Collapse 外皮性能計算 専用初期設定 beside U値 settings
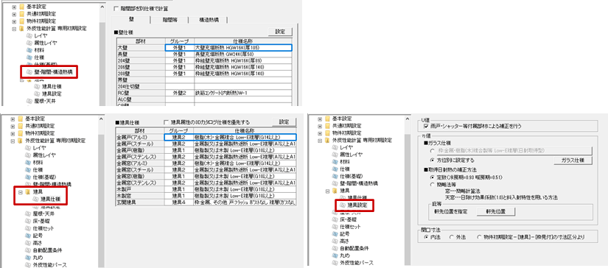The height and width of the screenshot is (268, 608). point(320,140)
